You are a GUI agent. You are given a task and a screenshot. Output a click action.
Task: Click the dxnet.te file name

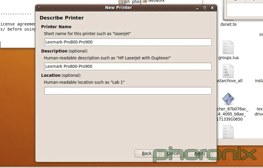pos(228,24)
